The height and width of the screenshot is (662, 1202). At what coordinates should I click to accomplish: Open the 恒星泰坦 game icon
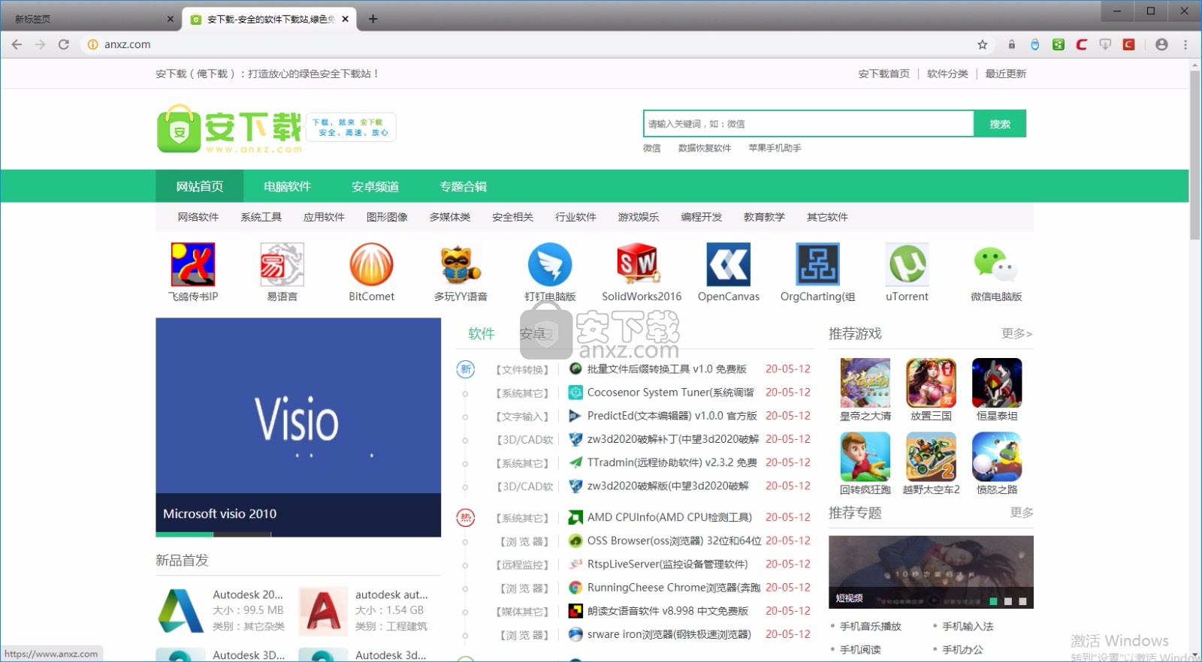997,383
